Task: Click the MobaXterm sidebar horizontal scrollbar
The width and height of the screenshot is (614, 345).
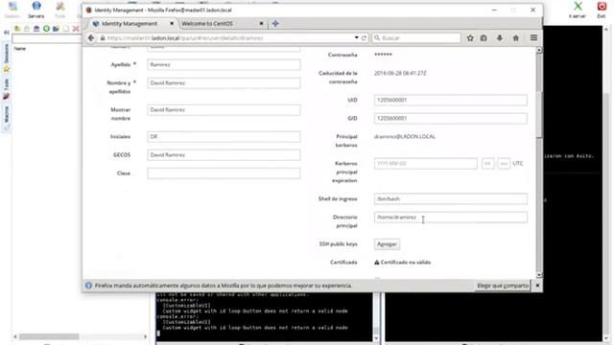Action: (81, 336)
